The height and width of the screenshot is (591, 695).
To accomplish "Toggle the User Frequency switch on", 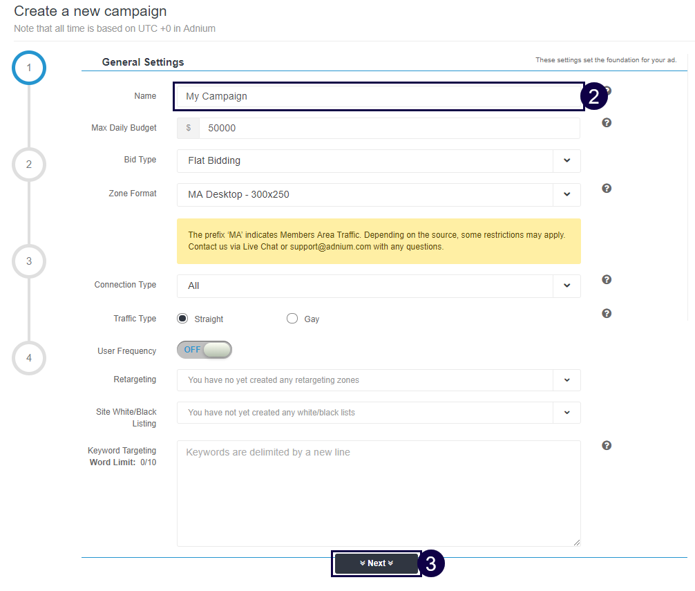I will [x=204, y=350].
